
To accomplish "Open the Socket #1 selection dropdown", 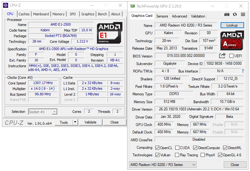I will (43, 112).
